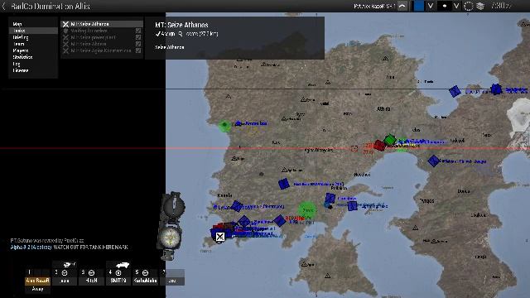This screenshot has height=298, width=530.
Task: Click the car vehicle icon above slot 4
Action: [122, 265]
